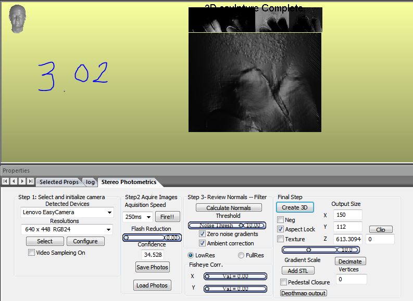The height and width of the screenshot is (301, 413).
Task: Open the Selected Props tab
Action: tap(59, 182)
